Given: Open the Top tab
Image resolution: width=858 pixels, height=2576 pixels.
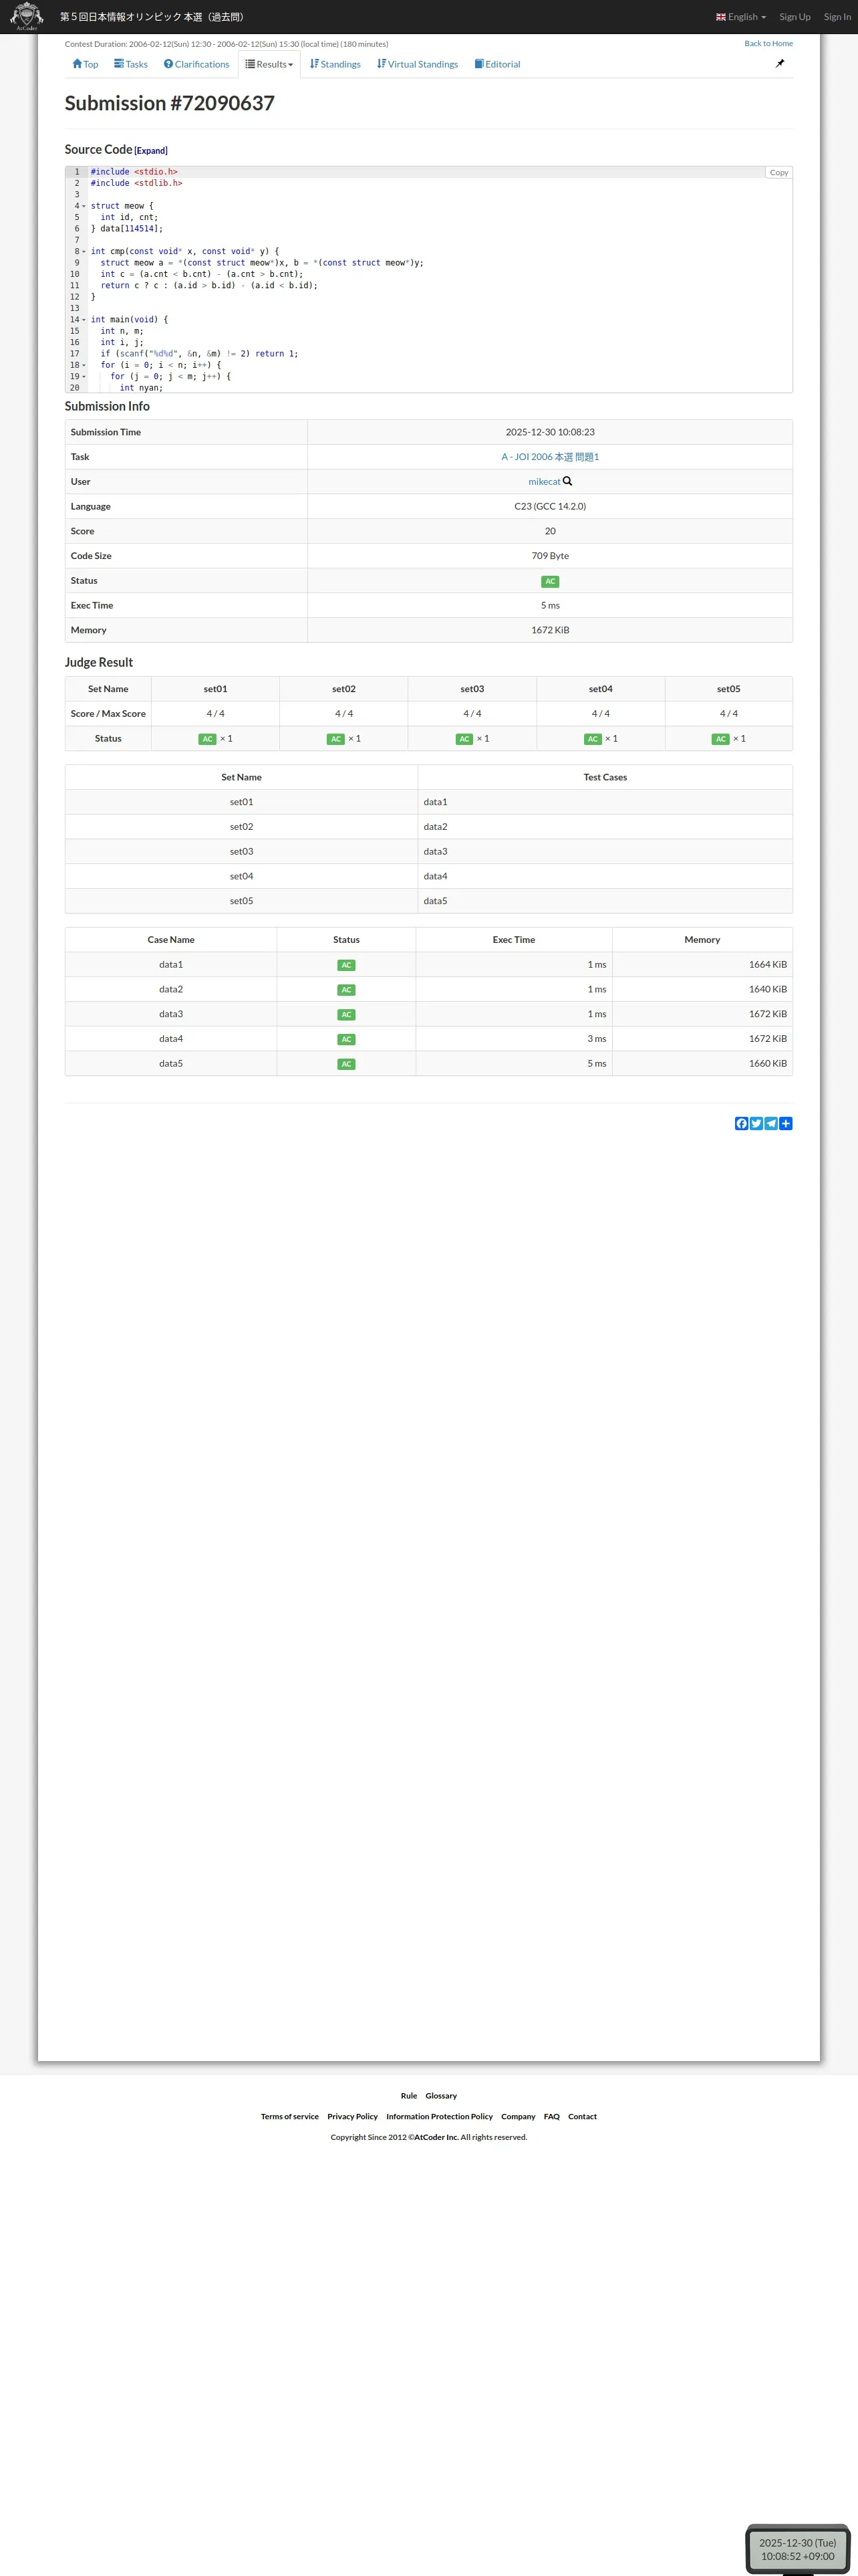Looking at the screenshot, I should tap(85, 64).
